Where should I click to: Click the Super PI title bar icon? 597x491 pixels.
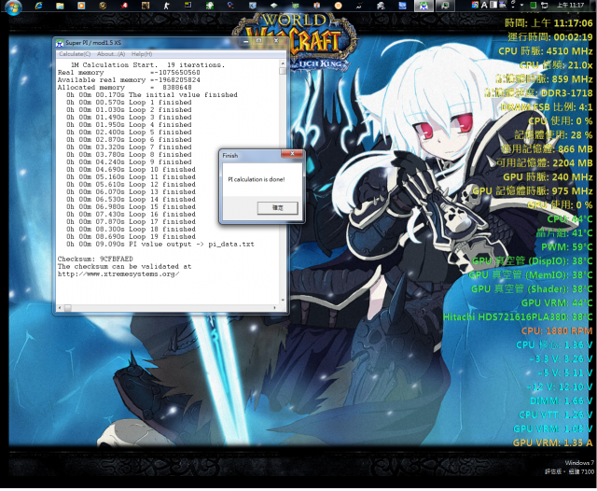click(60, 43)
